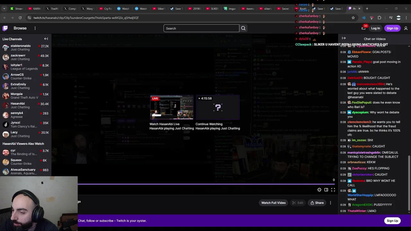
Task: Click Watch Full Video button
Action: point(273,203)
